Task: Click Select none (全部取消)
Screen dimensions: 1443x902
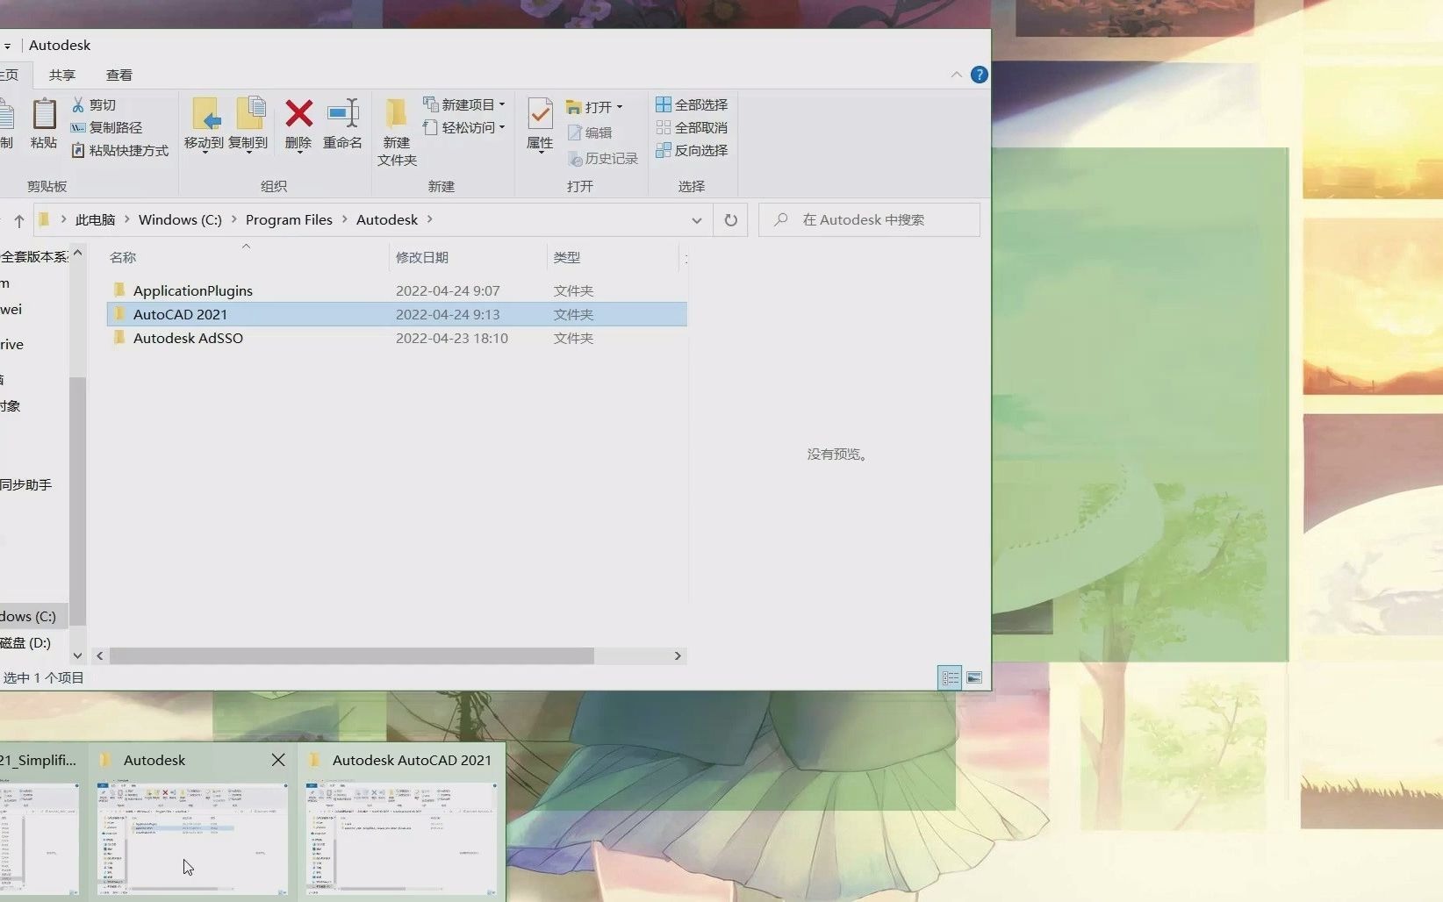Action: 692,127
